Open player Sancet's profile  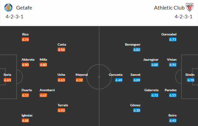click(135, 75)
